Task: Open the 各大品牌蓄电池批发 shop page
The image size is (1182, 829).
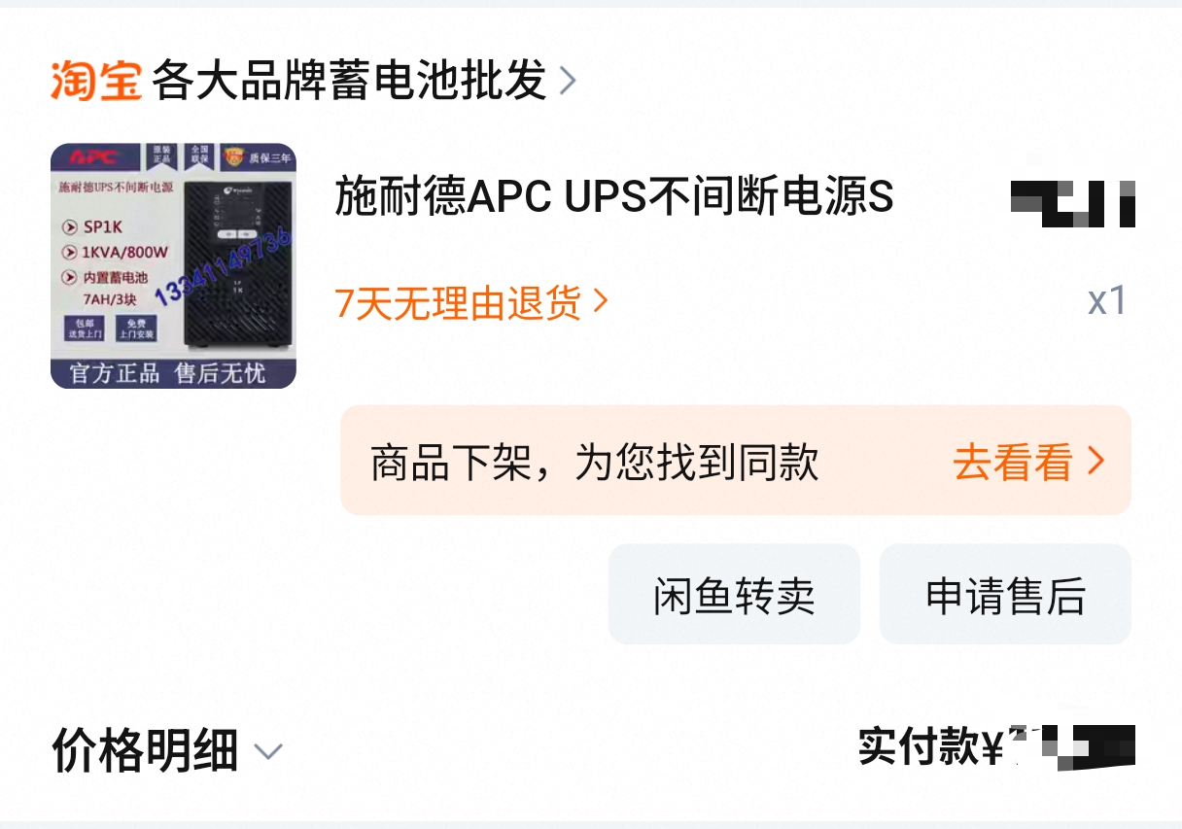Action: coord(350,81)
